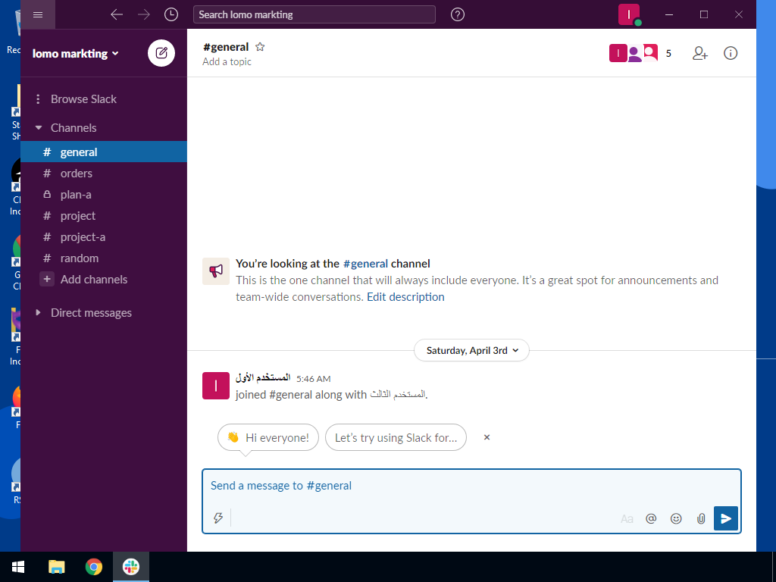Select the general channel in sidebar
The image size is (776, 582).
104,152
